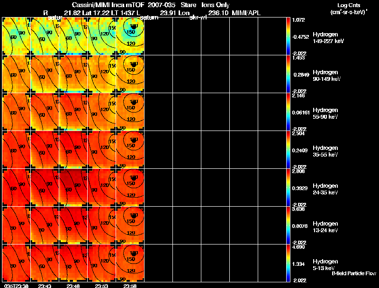This screenshot has width=379, height=288.
Task: Click the '23:43' time axis label
Action: point(45,286)
